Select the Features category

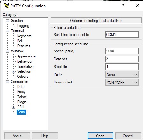point(24,46)
